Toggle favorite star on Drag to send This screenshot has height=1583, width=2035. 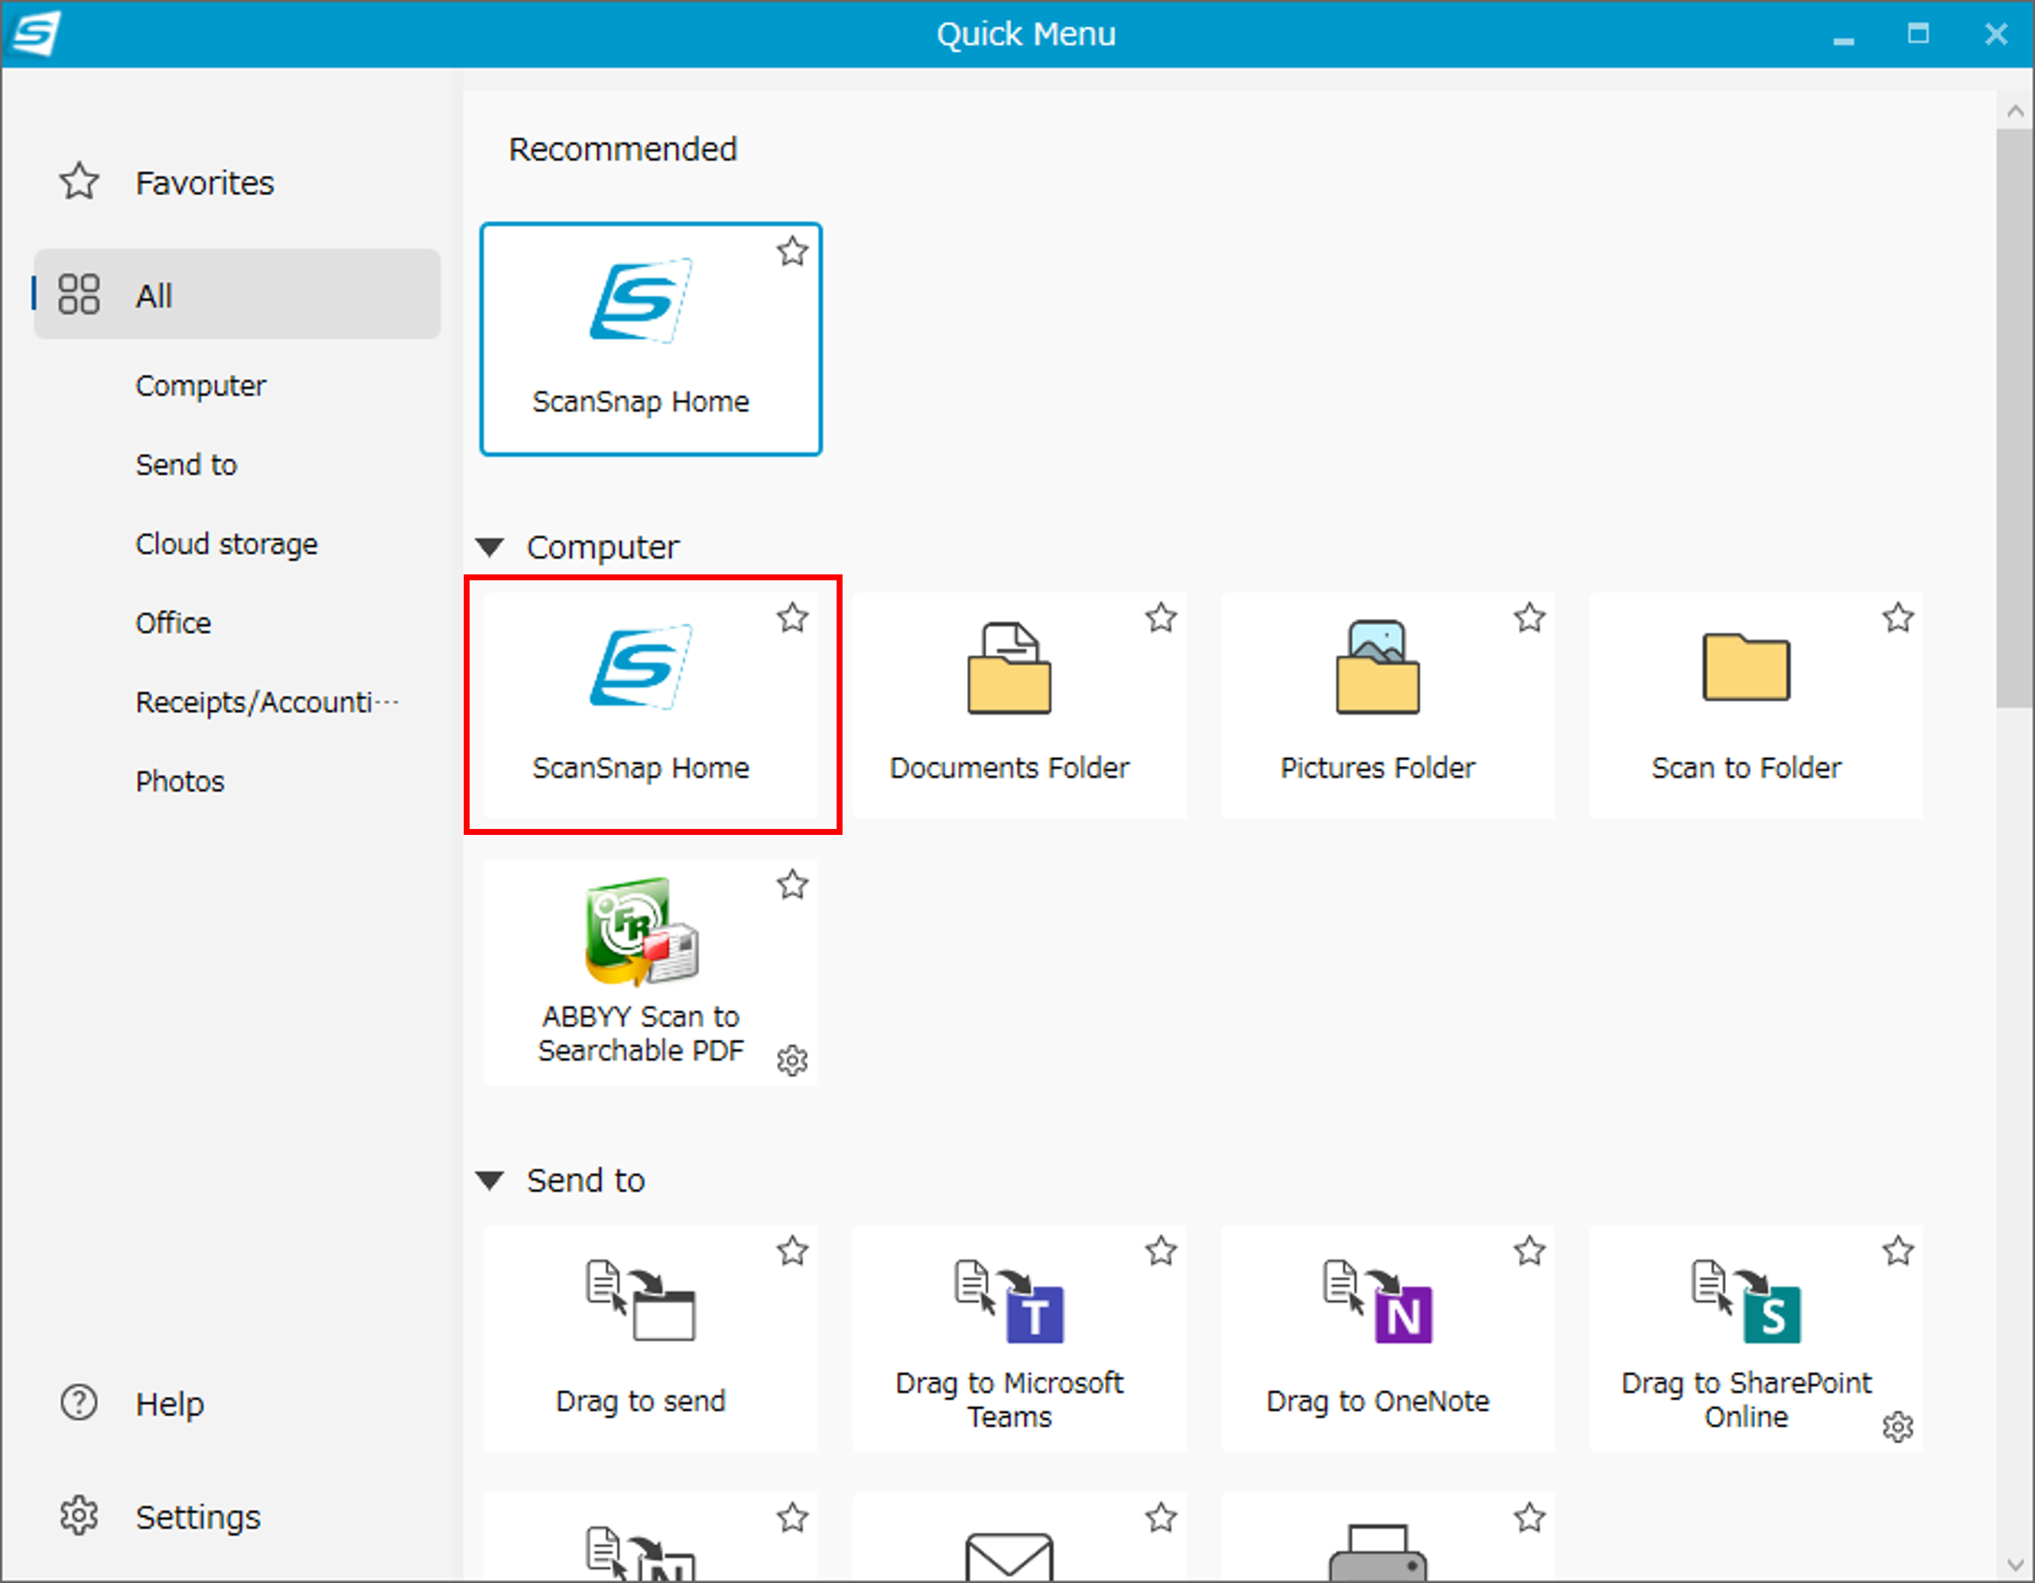[x=792, y=1250]
